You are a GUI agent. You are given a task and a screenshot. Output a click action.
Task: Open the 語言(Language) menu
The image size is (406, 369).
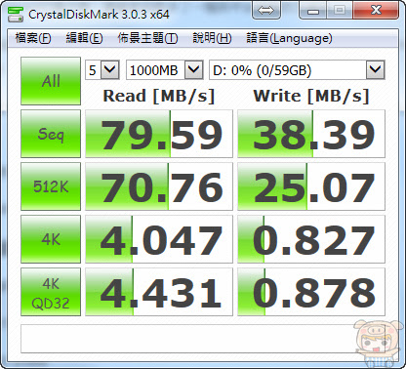point(289,38)
